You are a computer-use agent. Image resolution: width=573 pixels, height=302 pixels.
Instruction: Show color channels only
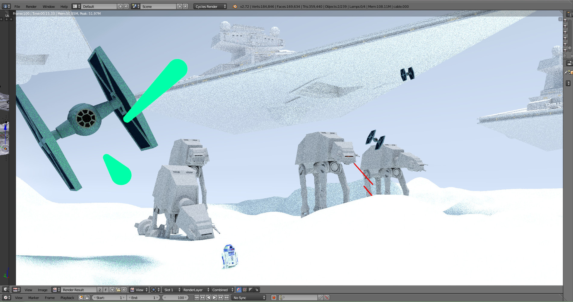pyautogui.click(x=245, y=290)
